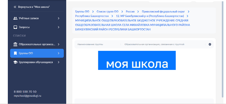
Task: Open table settings gear icon
Action: [210, 44]
